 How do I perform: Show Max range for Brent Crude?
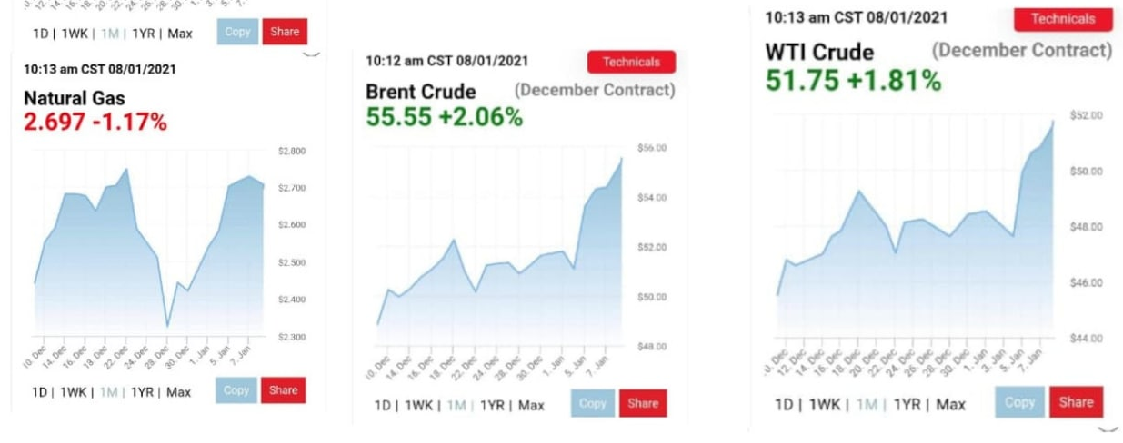[531, 405]
